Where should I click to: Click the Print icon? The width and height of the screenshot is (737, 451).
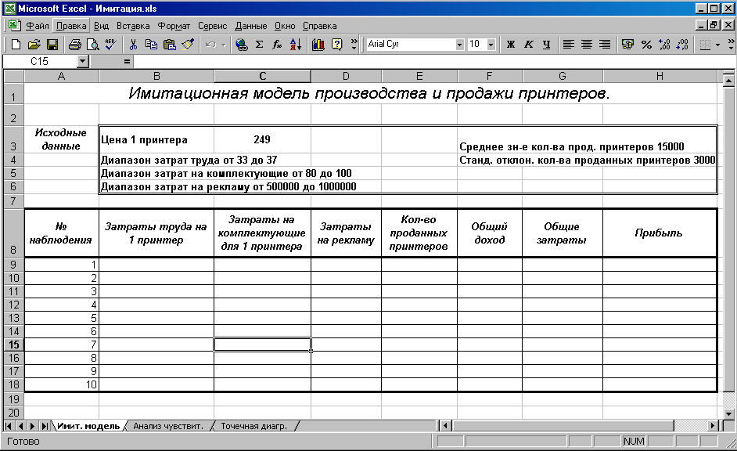pyautogui.click(x=75, y=45)
